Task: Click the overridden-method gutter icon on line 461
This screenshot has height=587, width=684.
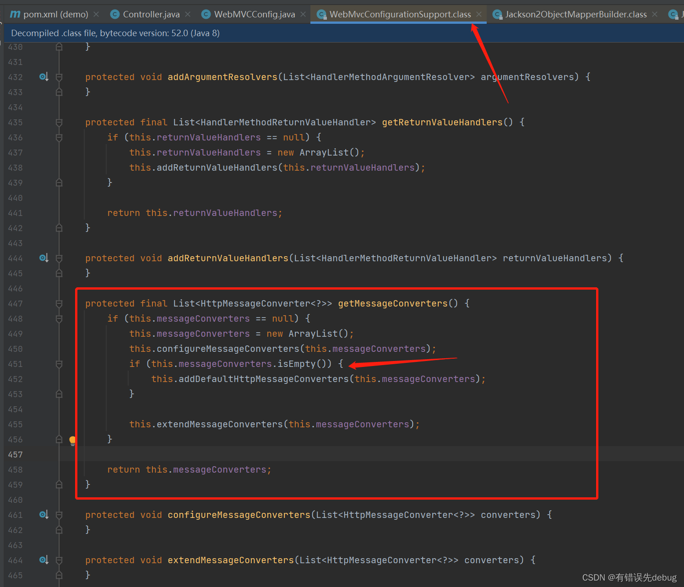Action: click(44, 515)
